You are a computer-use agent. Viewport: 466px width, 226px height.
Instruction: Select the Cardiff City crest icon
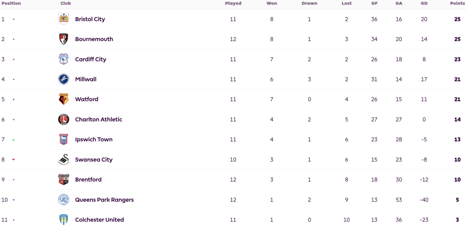[x=63, y=59]
